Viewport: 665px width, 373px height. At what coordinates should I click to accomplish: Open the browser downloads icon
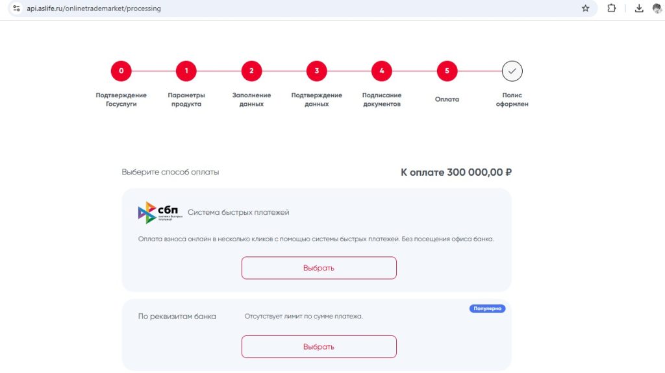click(639, 8)
